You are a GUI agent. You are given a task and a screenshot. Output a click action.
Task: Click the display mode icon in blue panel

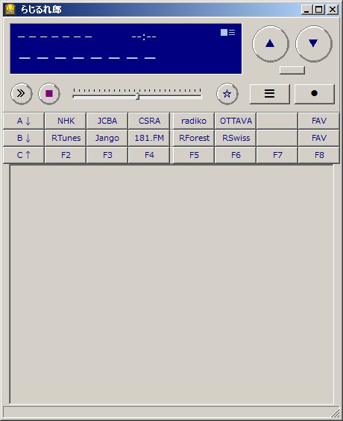(x=227, y=33)
